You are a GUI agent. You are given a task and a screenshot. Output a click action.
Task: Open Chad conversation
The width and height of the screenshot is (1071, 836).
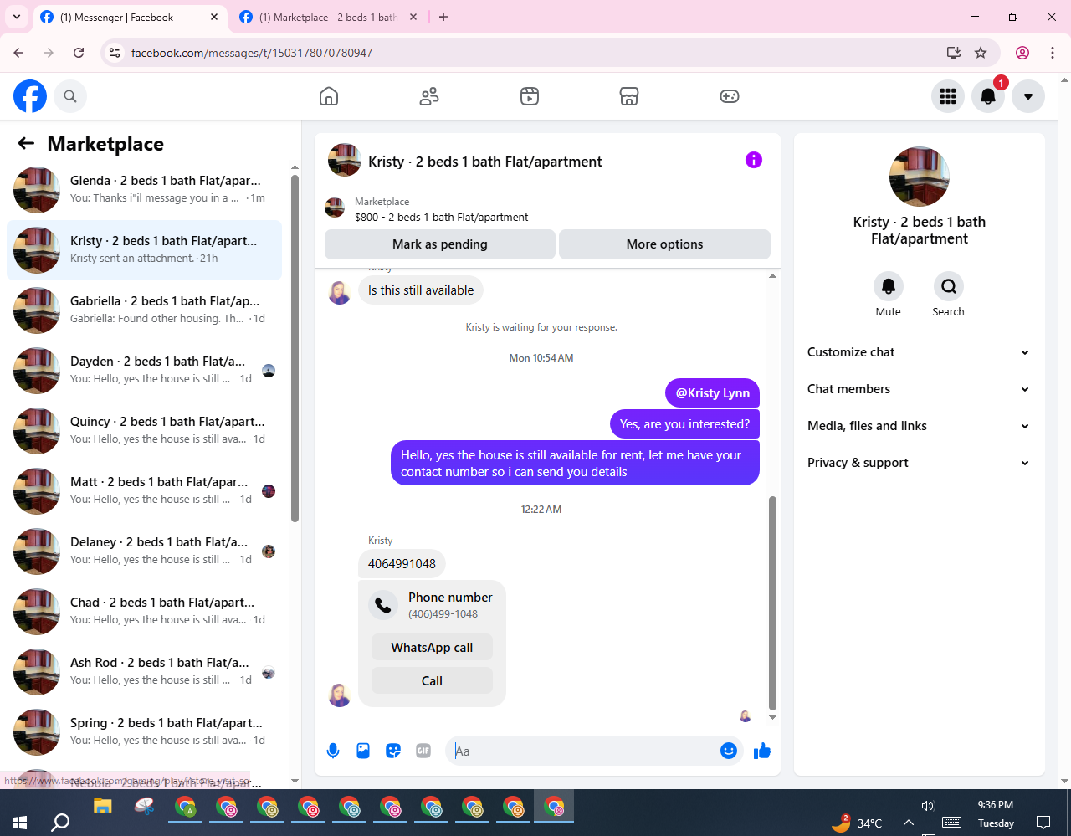(144, 612)
